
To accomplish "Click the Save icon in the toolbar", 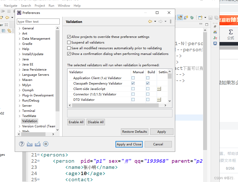I will tap(210, 17).
